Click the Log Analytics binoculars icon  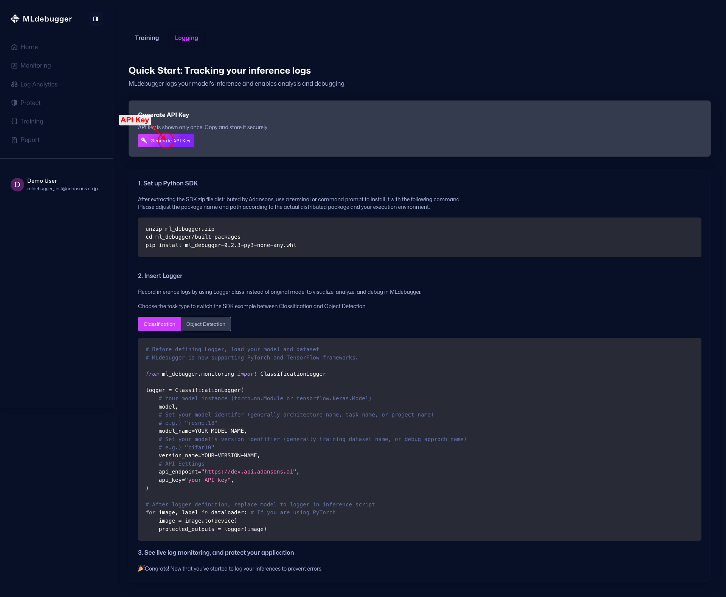click(x=14, y=84)
